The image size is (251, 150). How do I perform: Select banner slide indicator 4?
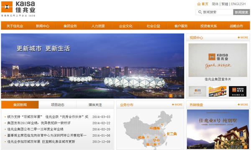click(x=180, y=96)
